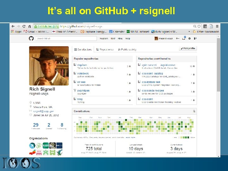Click the zoom magnifier icon in address bar
This screenshot has height=171, width=228.
(195, 26)
